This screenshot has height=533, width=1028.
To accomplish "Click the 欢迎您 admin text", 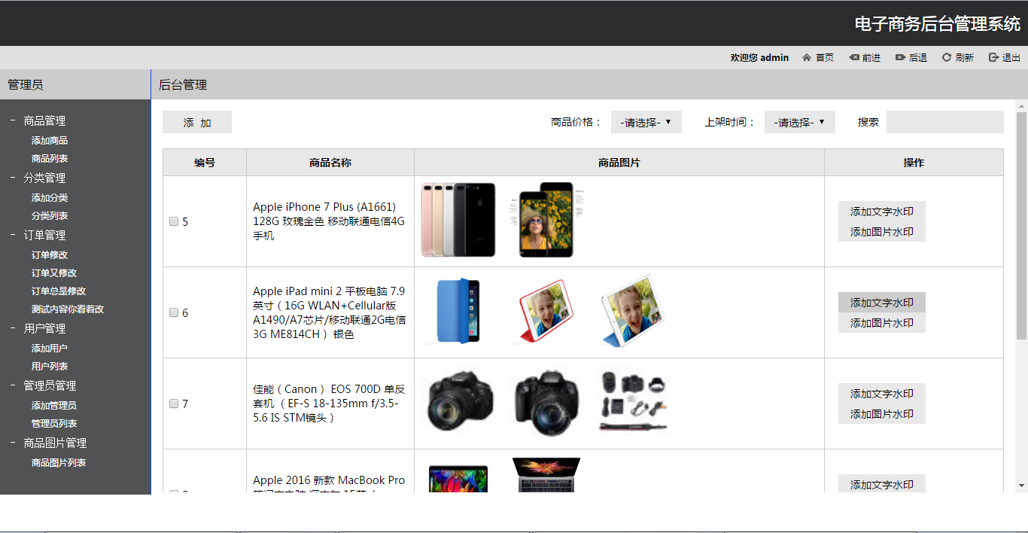I will (759, 58).
